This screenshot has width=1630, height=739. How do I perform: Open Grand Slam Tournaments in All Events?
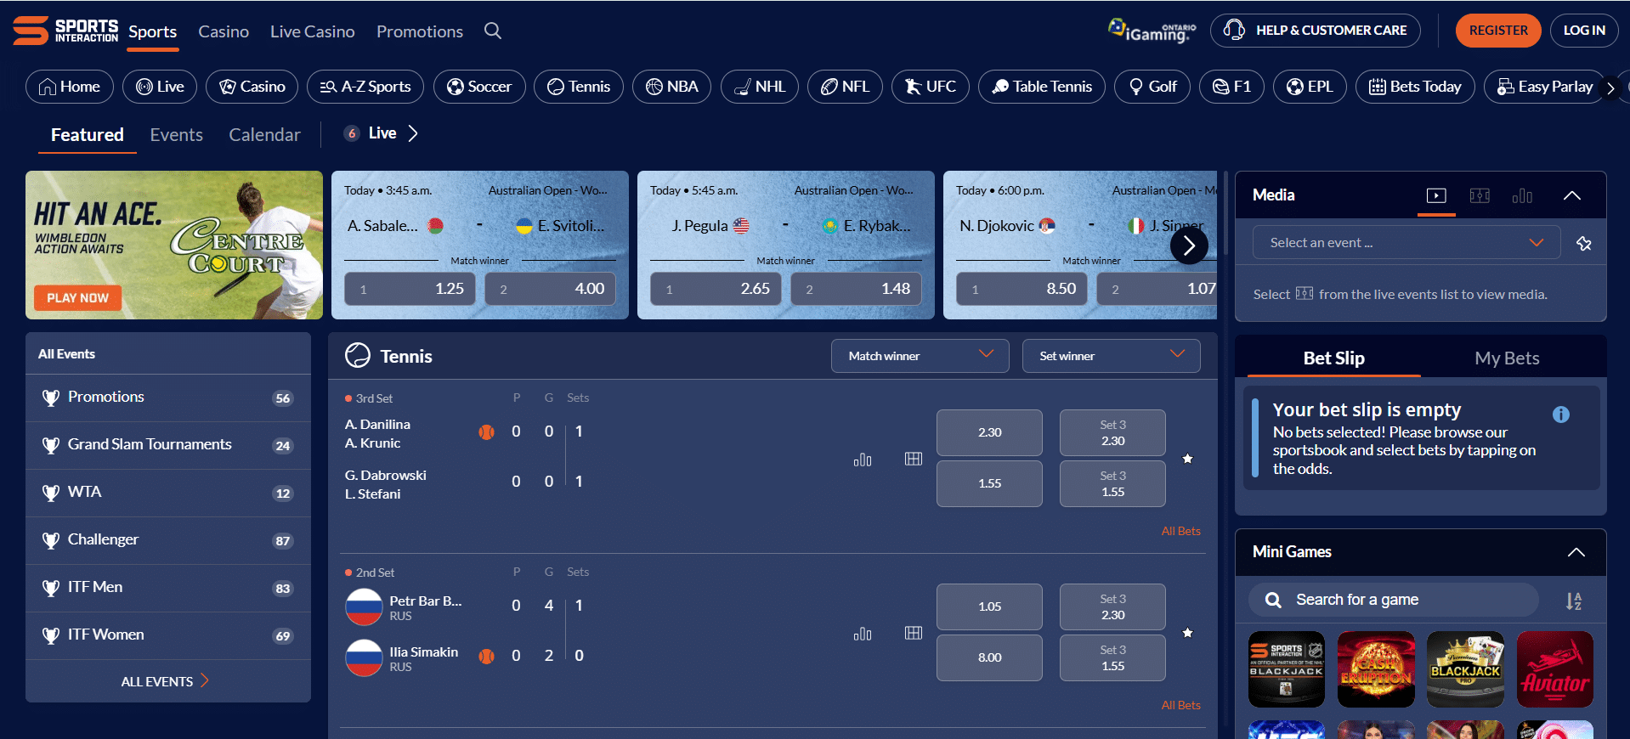[168, 445]
